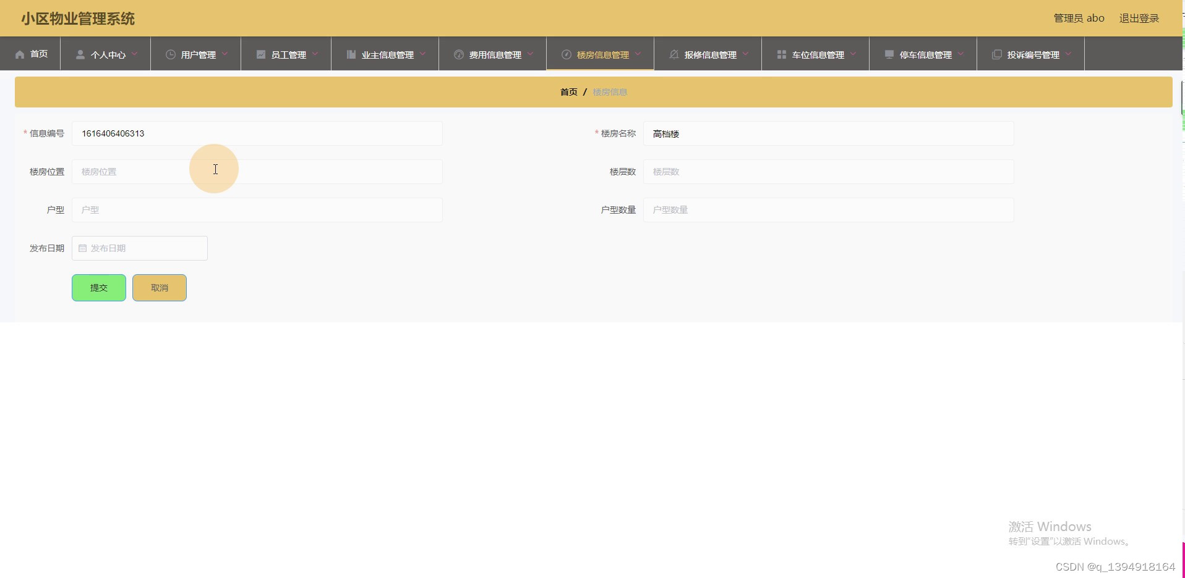Click the clock icon for 用户管理
This screenshot has width=1185, height=578.
171,54
